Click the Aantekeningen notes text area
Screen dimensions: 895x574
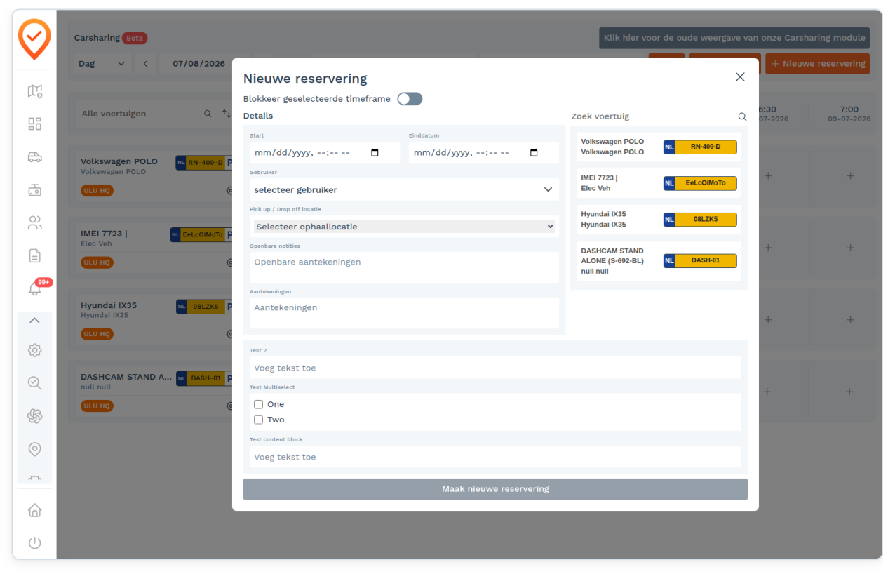pos(404,313)
